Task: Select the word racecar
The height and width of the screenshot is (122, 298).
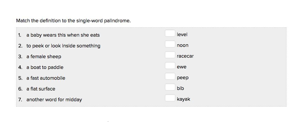Action: coord(185,56)
